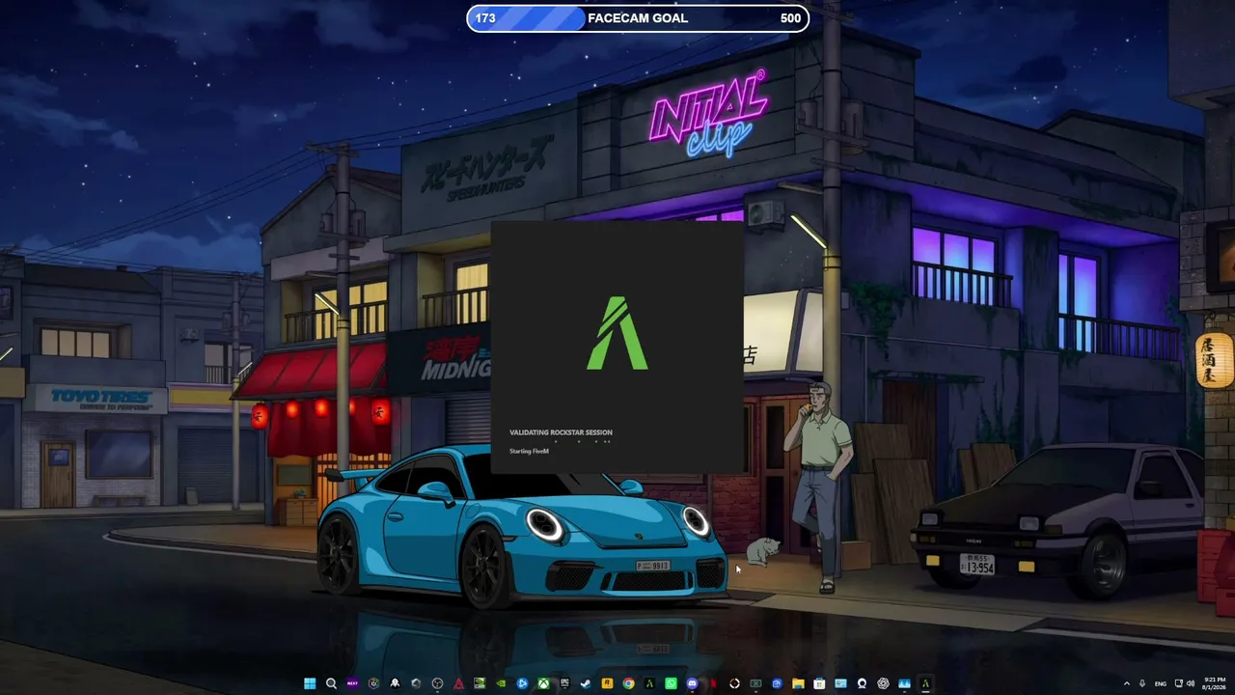Click the "Starting FiveM" status text
Image resolution: width=1235 pixels, height=695 pixels.
[529, 452]
